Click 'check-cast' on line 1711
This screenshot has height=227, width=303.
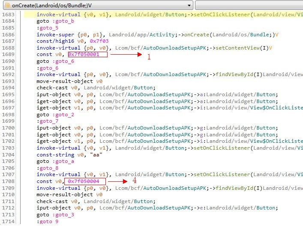click(x=52, y=201)
